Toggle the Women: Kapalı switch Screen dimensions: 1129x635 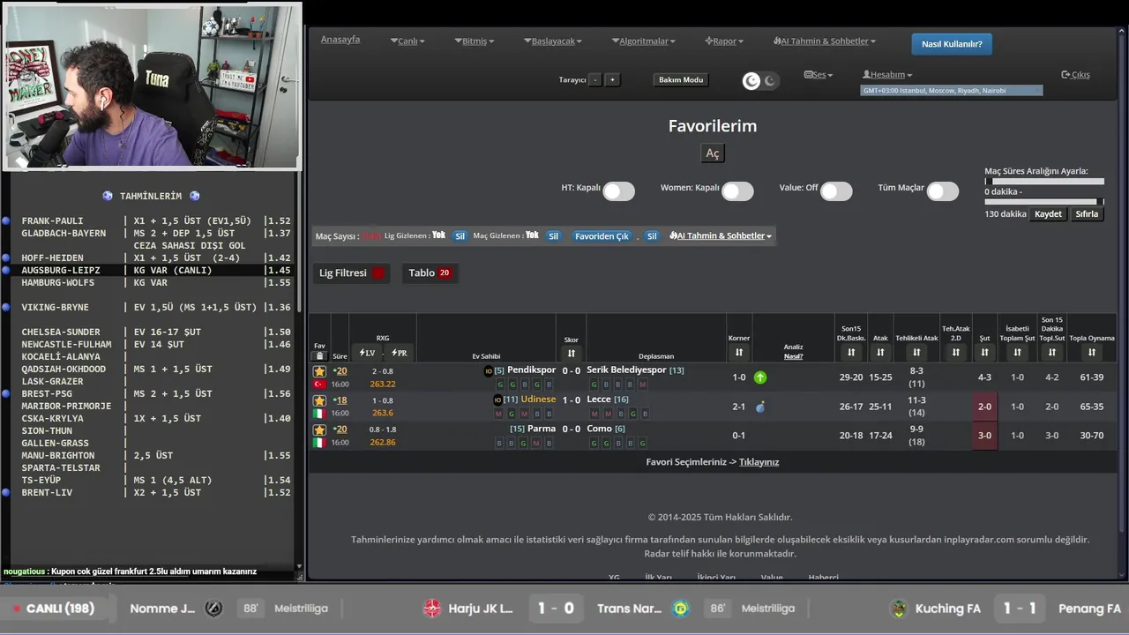pos(737,191)
